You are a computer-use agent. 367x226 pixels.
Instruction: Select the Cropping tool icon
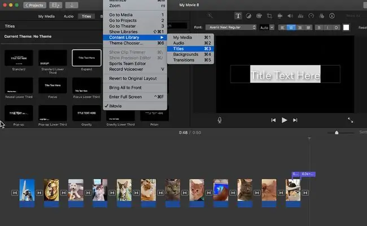pyautogui.click(x=269, y=16)
